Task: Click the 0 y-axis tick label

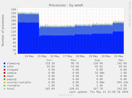Action: point(15,54)
